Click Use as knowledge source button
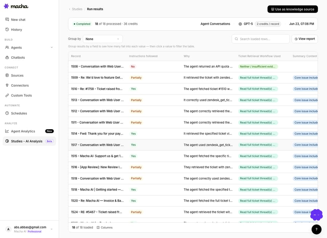The image size is (327, 238). tap(292, 9)
